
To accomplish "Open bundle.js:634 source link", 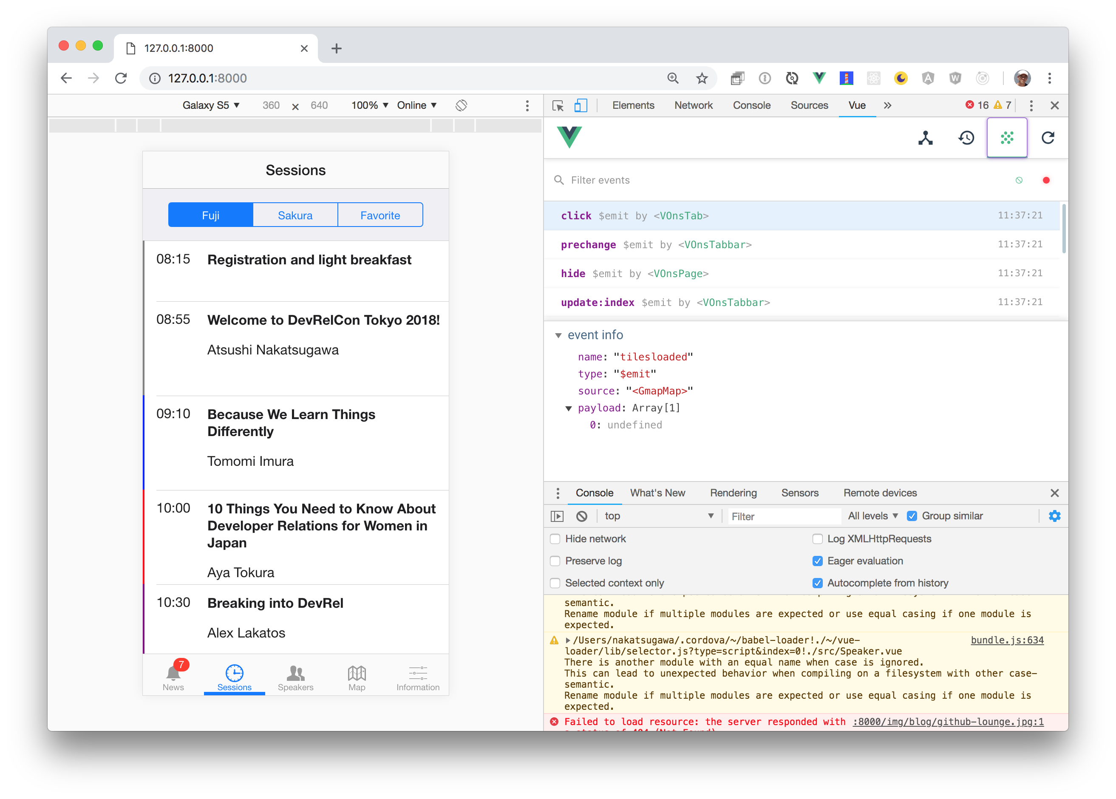I will [x=1007, y=640].
